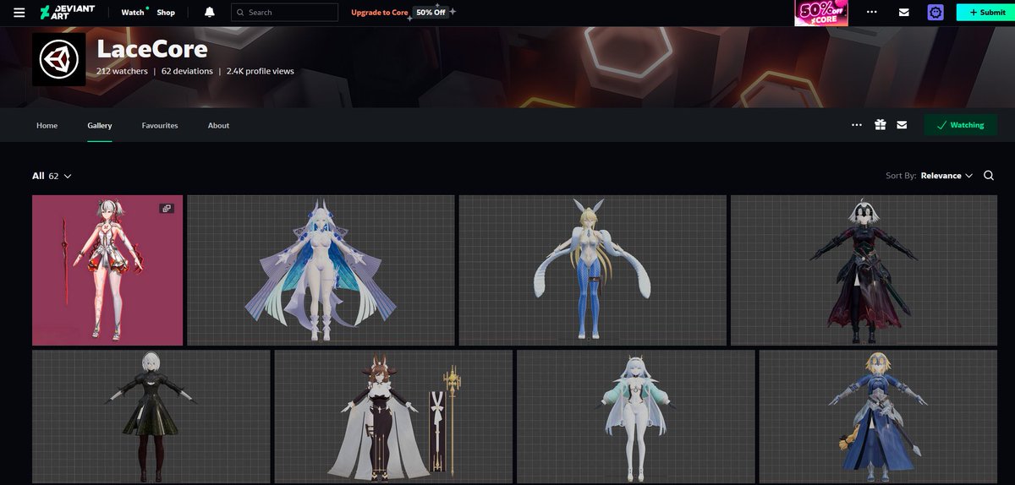Open the pink background character deviation
The height and width of the screenshot is (485, 1015).
point(107,270)
